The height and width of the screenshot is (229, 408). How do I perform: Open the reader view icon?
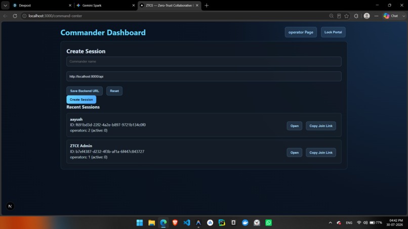tap(339, 16)
